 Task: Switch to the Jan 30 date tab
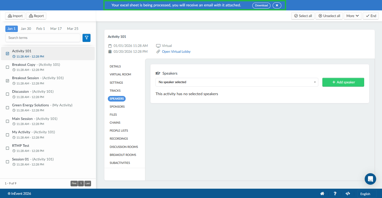[x=26, y=29]
